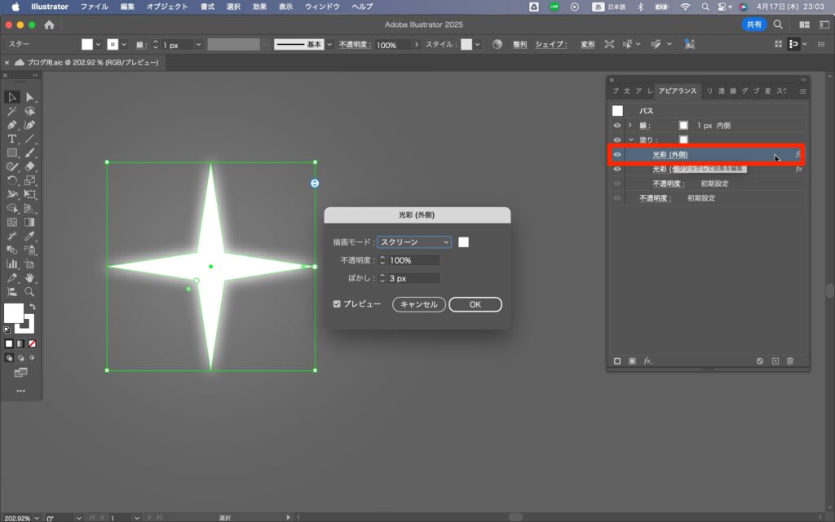Open the Appearance panel options menu
The width and height of the screenshot is (835, 522).
pyautogui.click(x=802, y=91)
